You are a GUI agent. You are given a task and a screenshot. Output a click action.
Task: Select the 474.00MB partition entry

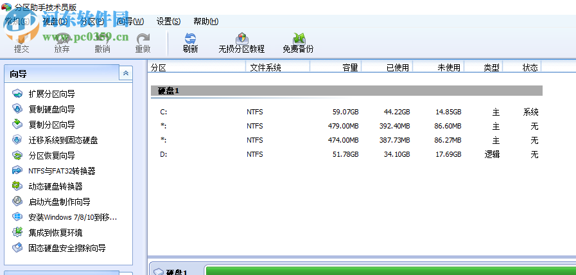click(346, 141)
